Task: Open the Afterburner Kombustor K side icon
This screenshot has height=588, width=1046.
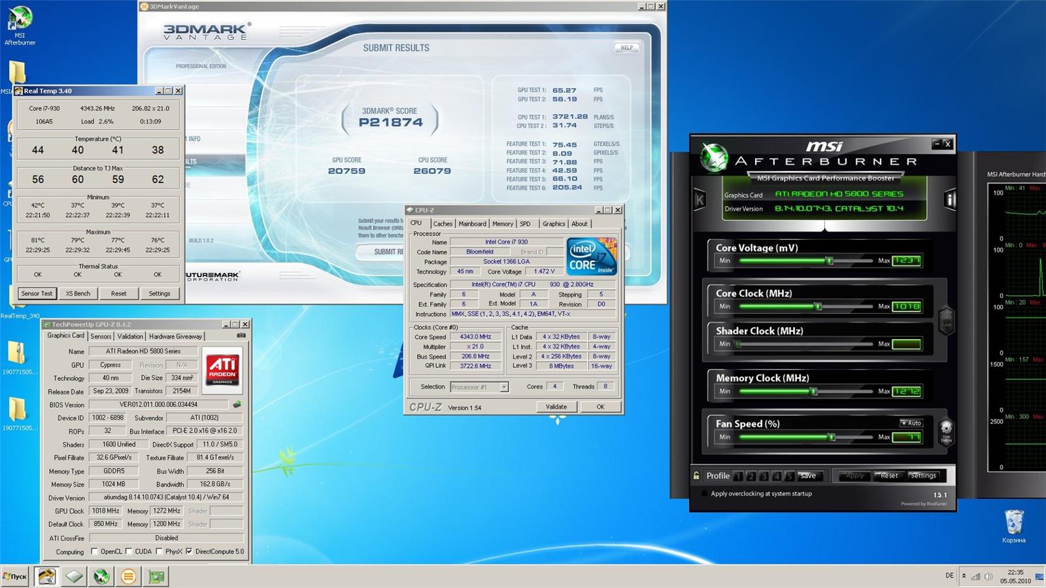Action: tap(700, 200)
